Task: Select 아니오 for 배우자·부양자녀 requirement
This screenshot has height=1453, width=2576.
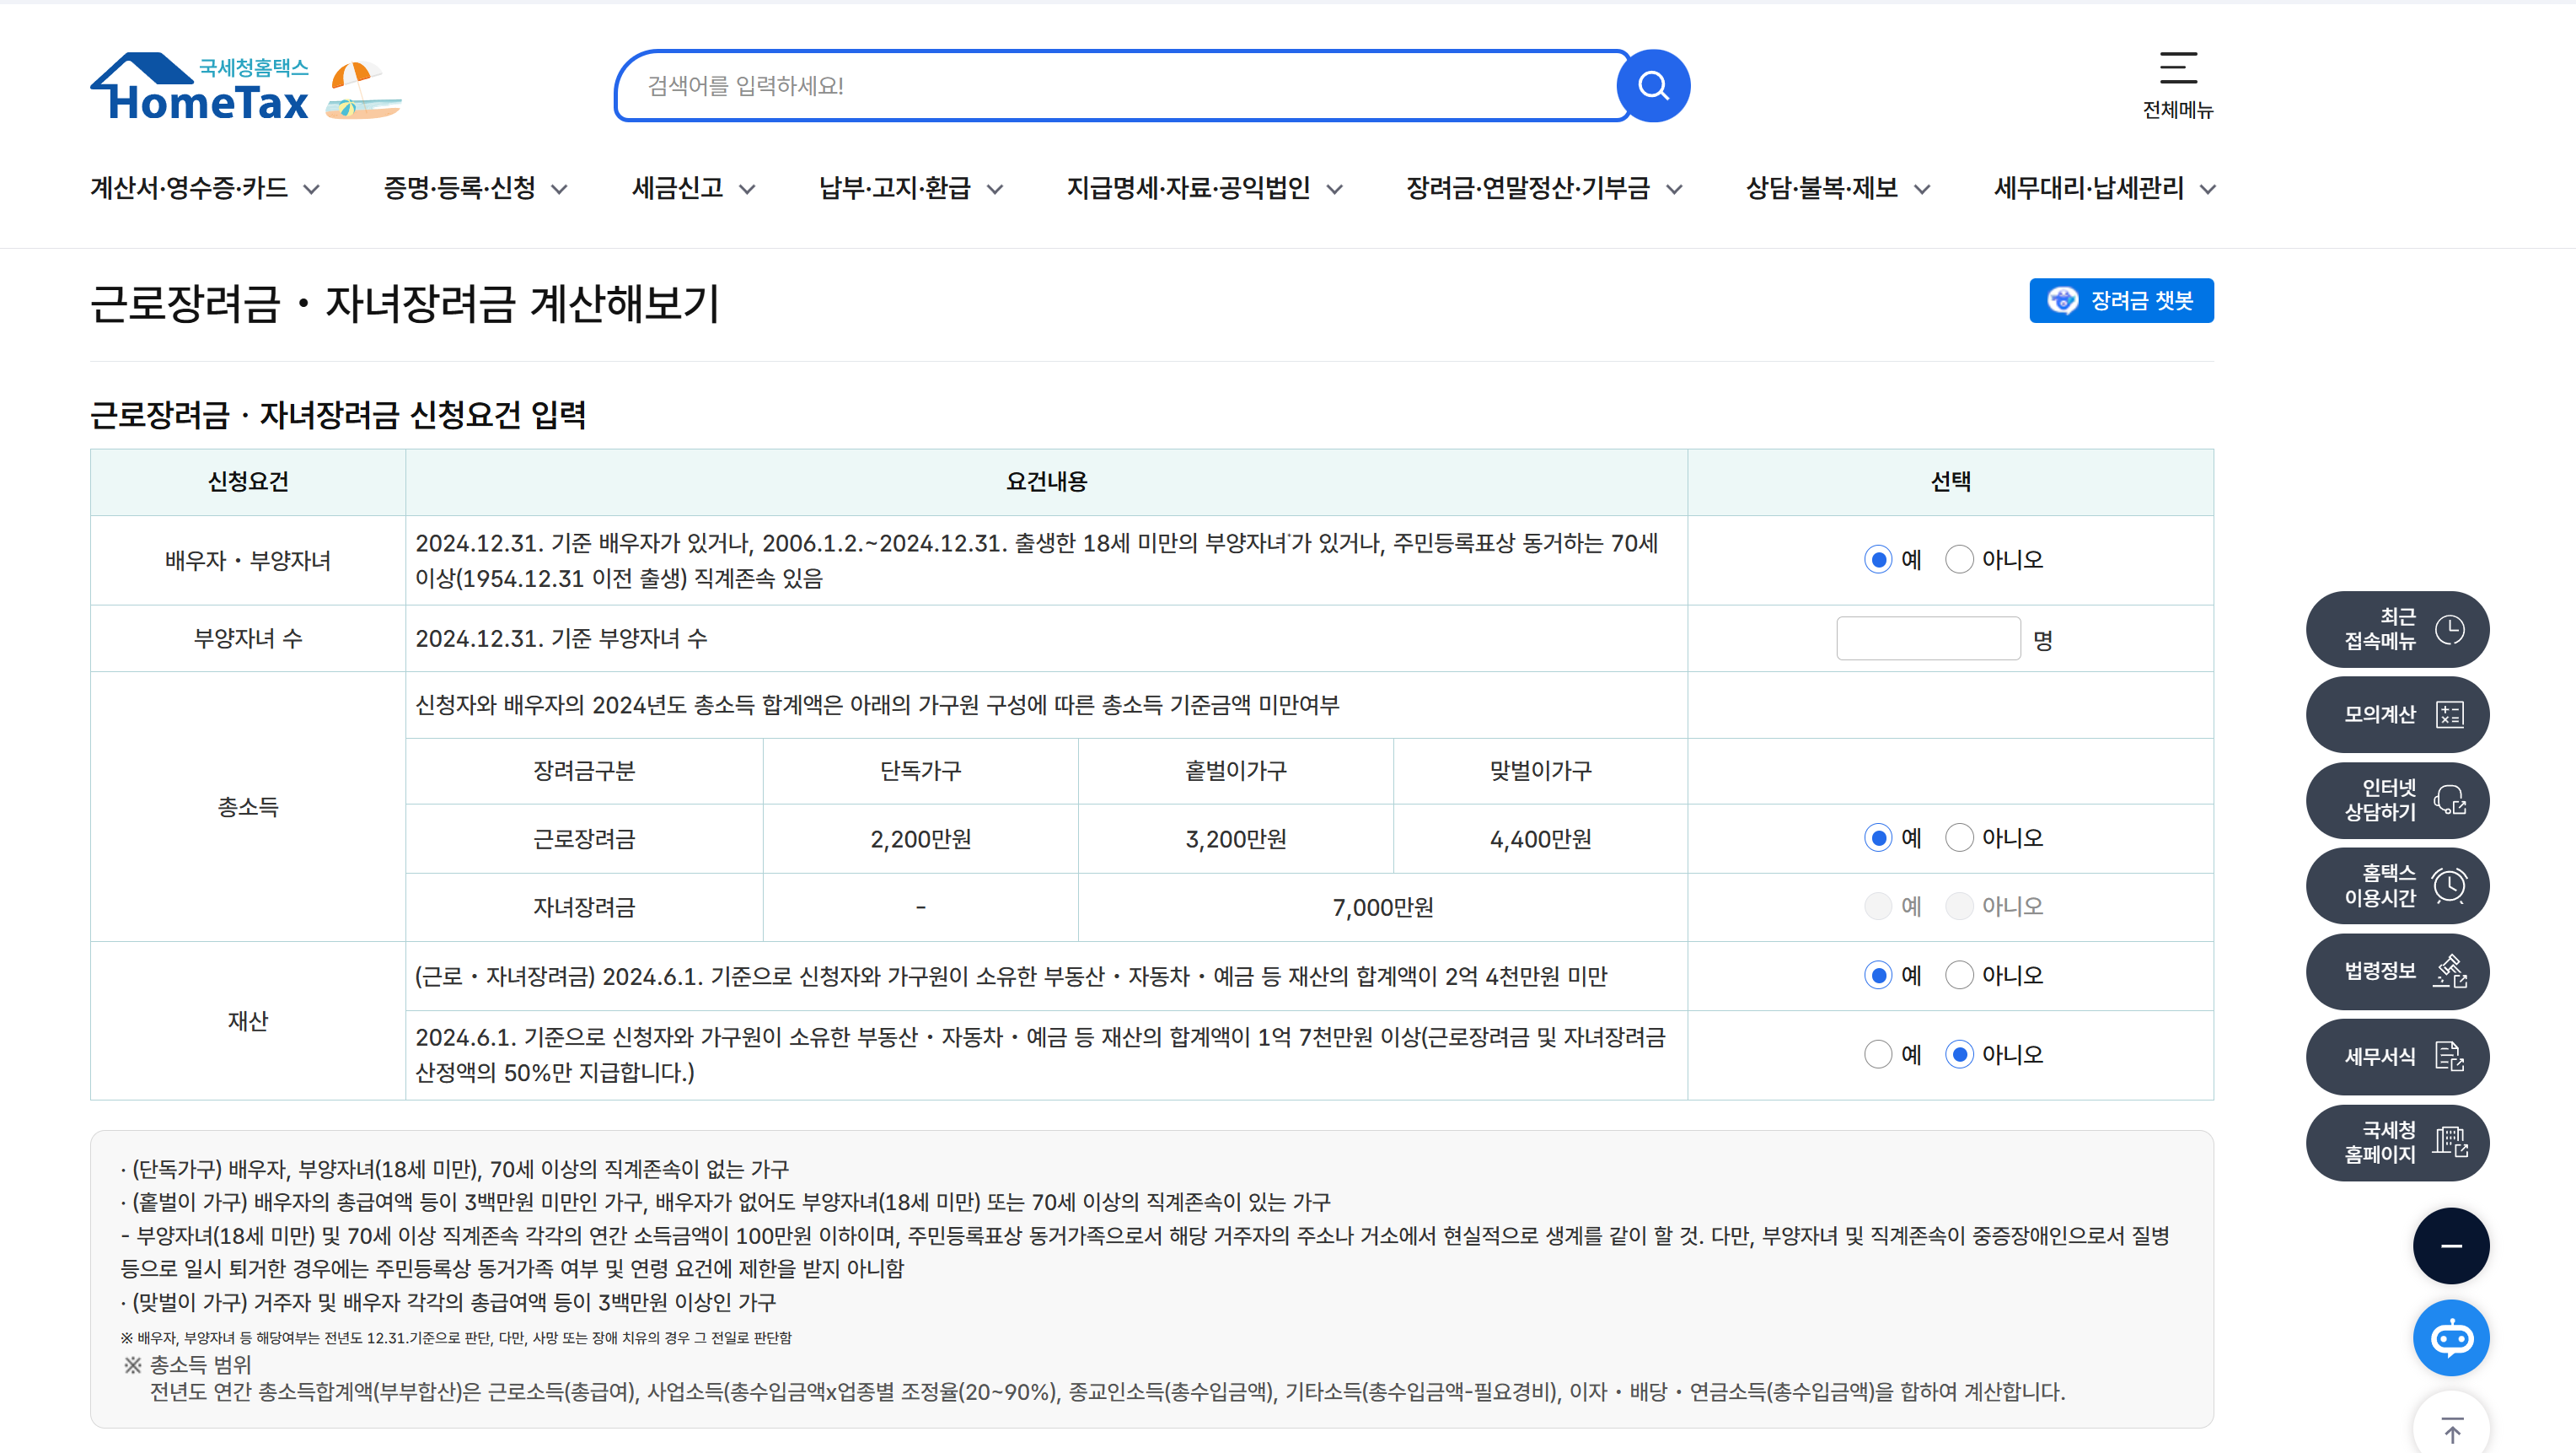Action: pyautogui.click(x=1959, y=559)
